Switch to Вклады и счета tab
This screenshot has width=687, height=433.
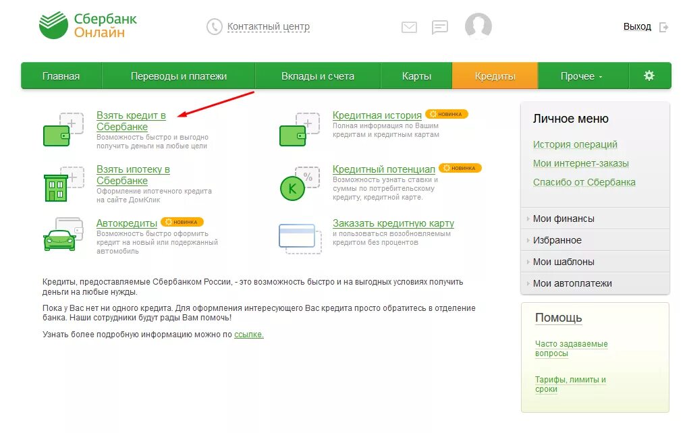[318, 76]
